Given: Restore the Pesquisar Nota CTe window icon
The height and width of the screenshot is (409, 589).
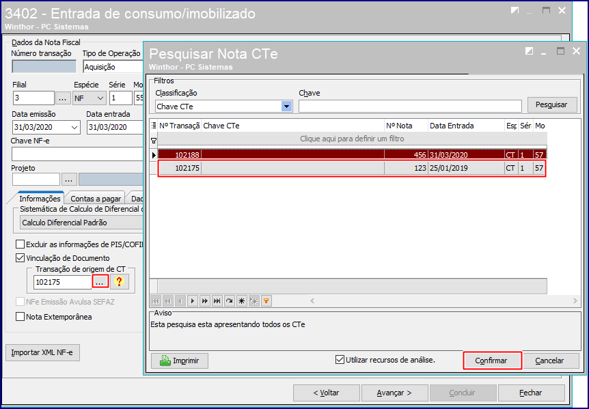Looking at the screenshot, I should 529,51.
